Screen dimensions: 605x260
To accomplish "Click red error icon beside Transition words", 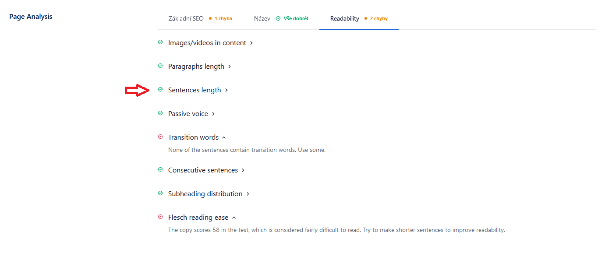I will point(160,137).
